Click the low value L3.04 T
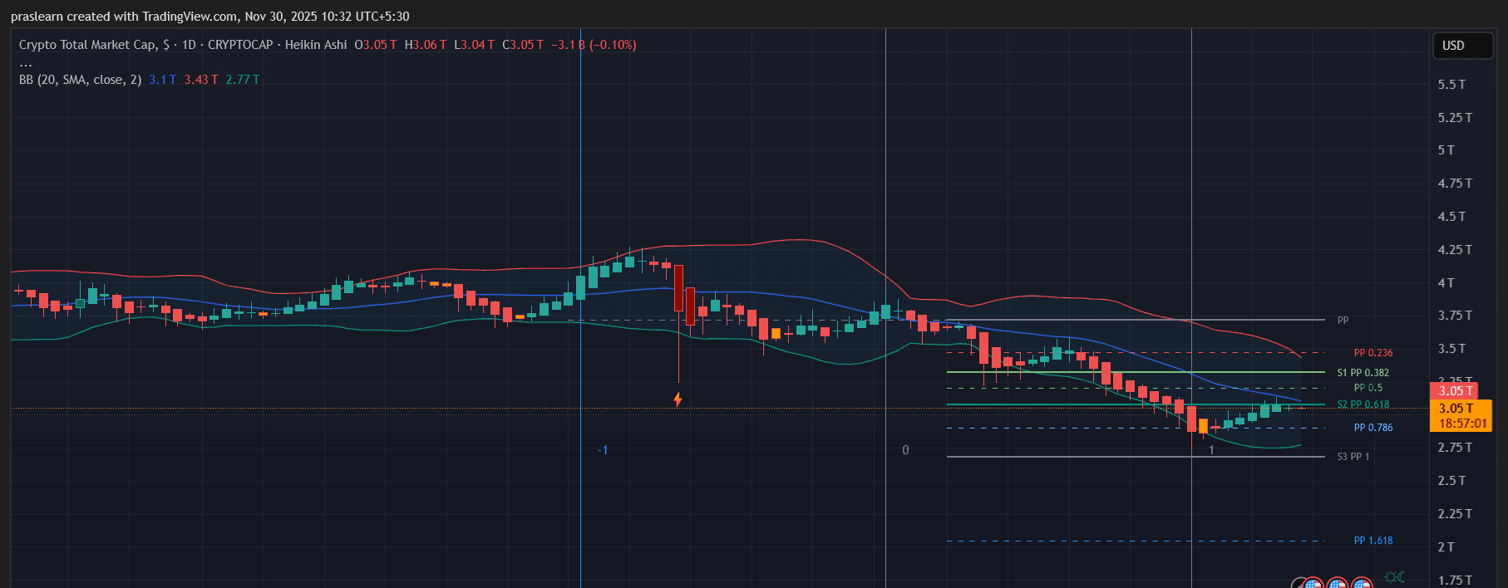 474,45
